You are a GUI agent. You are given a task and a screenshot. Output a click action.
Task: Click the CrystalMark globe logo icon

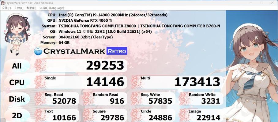pyautogui.click(x=38, y=51)
